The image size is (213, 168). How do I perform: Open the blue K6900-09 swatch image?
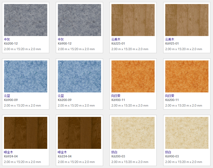pyautogui.click(x=26, y=76)
